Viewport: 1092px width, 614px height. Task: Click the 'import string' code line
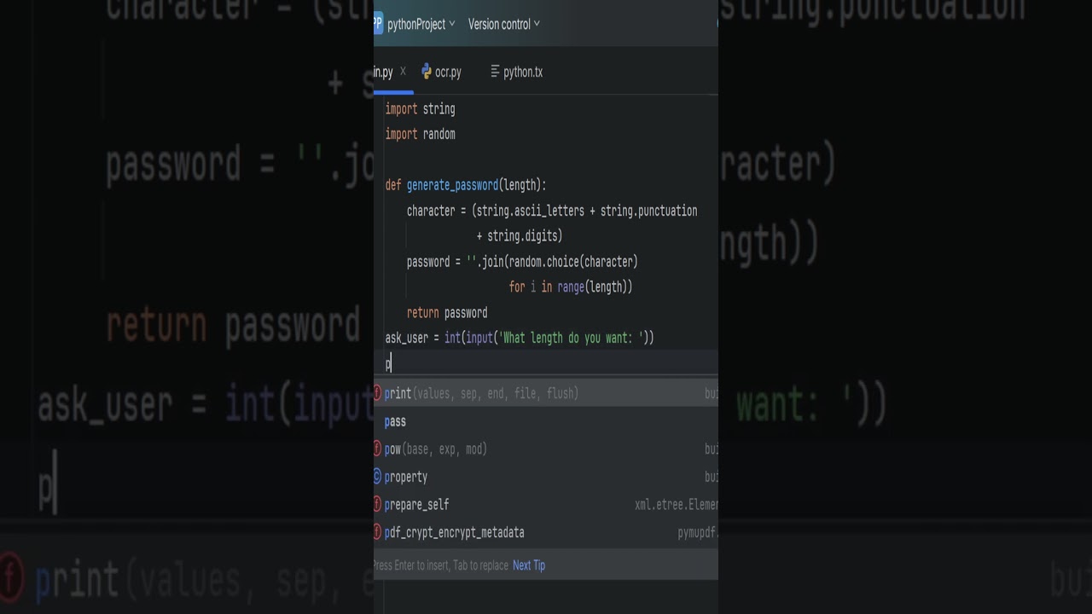pos(420,109)
